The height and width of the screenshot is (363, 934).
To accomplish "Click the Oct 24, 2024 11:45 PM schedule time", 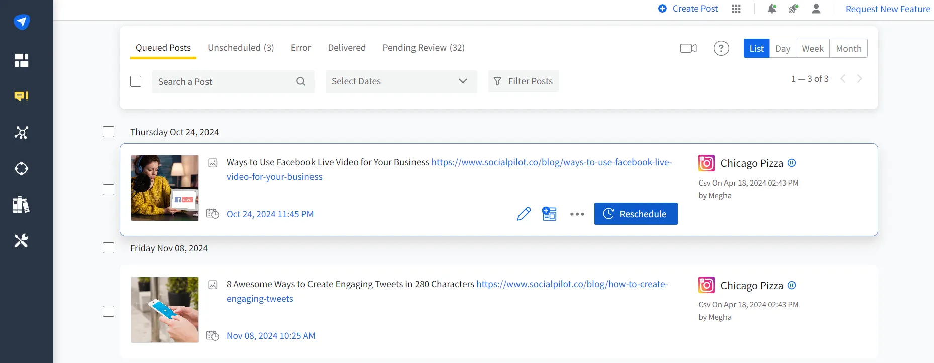I will 270,214.
